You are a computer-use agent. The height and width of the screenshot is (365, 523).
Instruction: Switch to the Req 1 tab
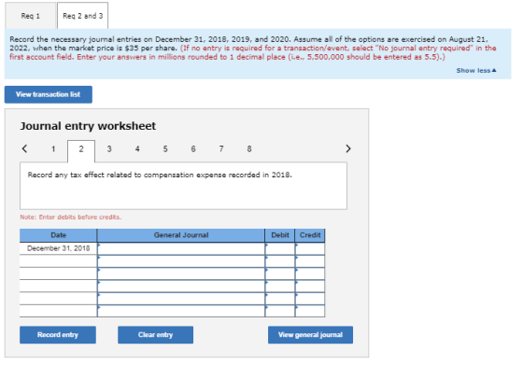30,16
